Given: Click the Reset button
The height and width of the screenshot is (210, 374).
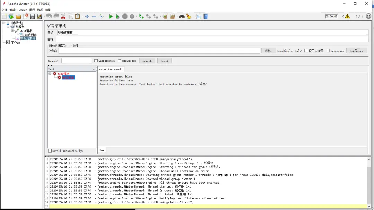Looking at the screenshot, I should point(164,61).
